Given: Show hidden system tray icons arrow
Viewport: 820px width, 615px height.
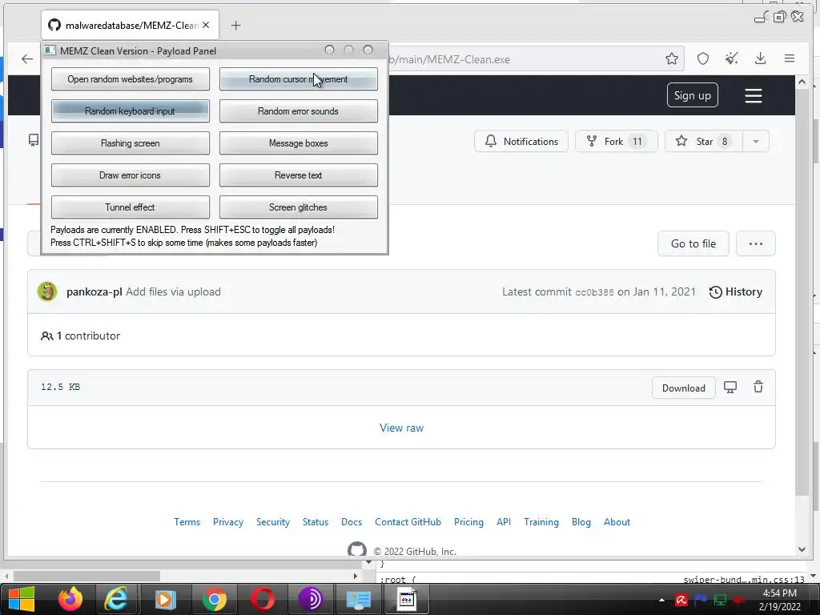Looking at the screenshot, I should point(661,600).
